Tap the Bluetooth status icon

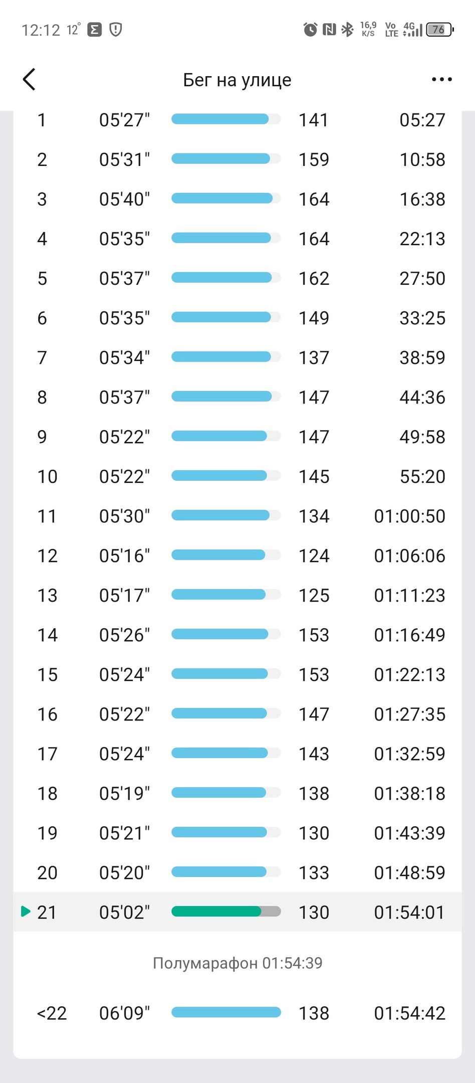tap(347, 30)
